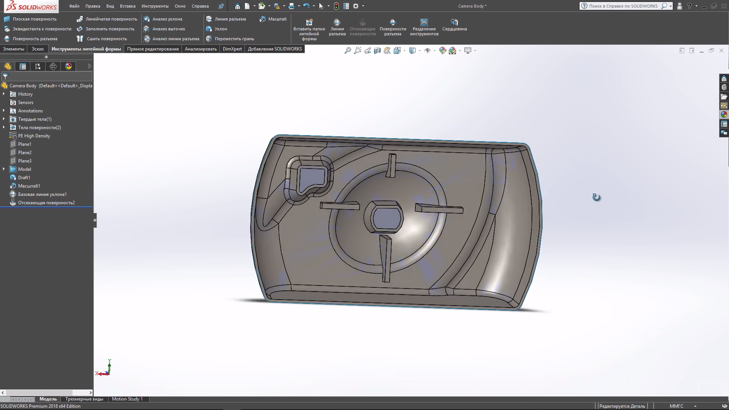Select the Motion Study 1 tab
This screenshot has height=410, width=729.
click(127, 399)
